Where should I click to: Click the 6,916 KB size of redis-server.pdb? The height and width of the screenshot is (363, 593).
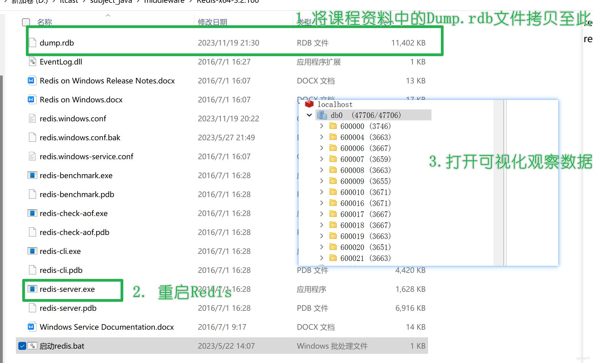(410, 308)
